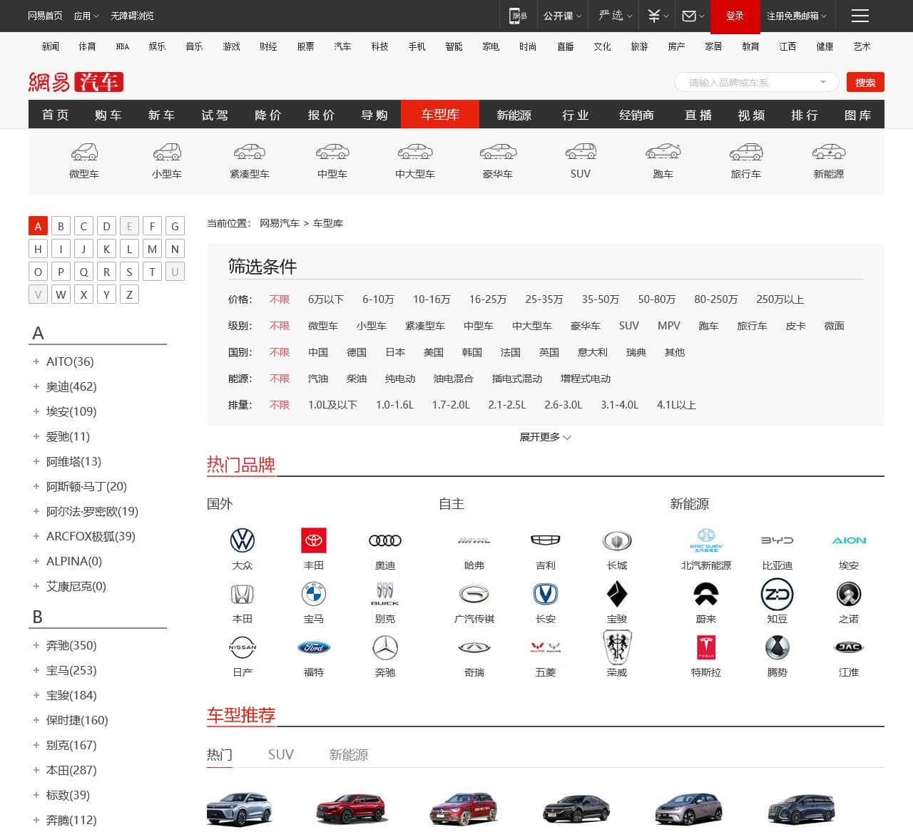Filter price by 250万以上
This screenshot has width=913, height=832.
[x=780, y=299]
